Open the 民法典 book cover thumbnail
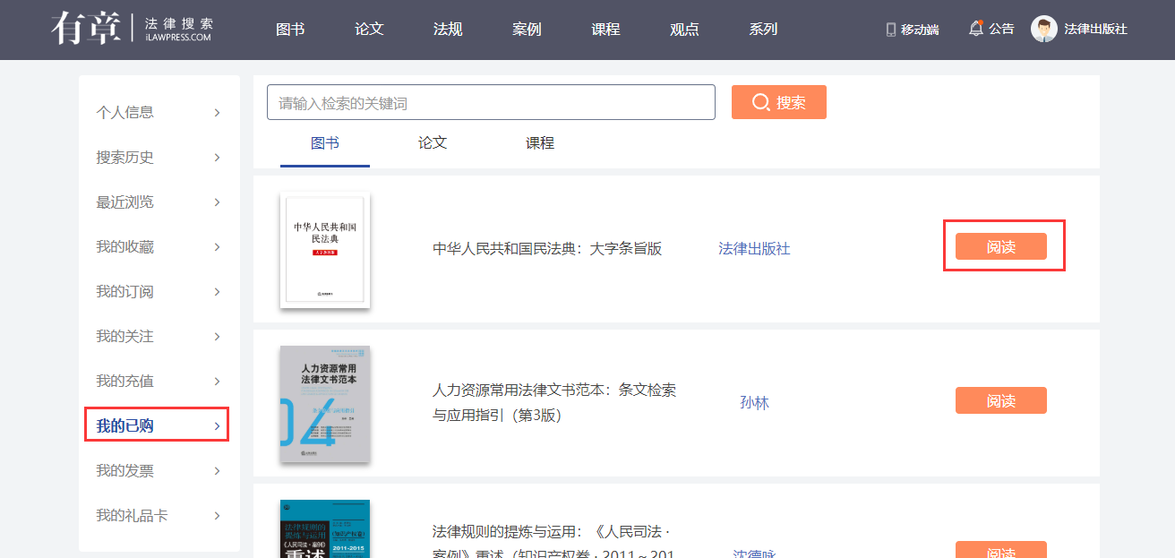 pyautogui.click(x=324, y=250)
